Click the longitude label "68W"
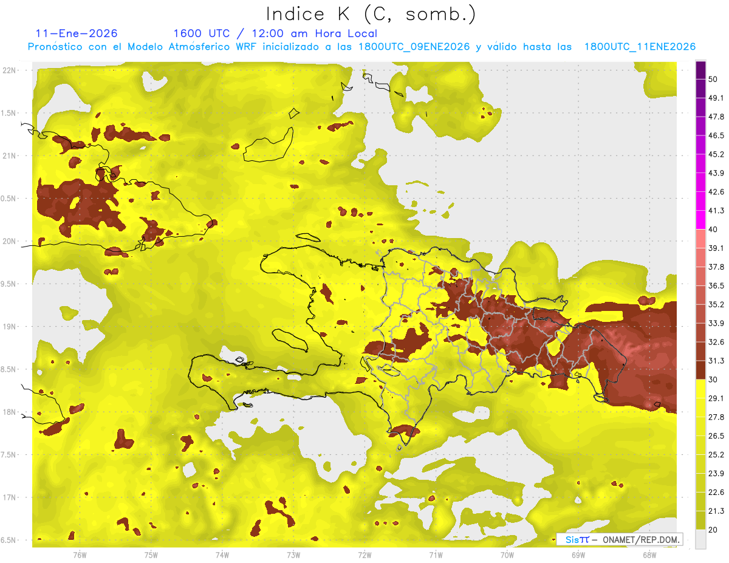 coord(649,554)
